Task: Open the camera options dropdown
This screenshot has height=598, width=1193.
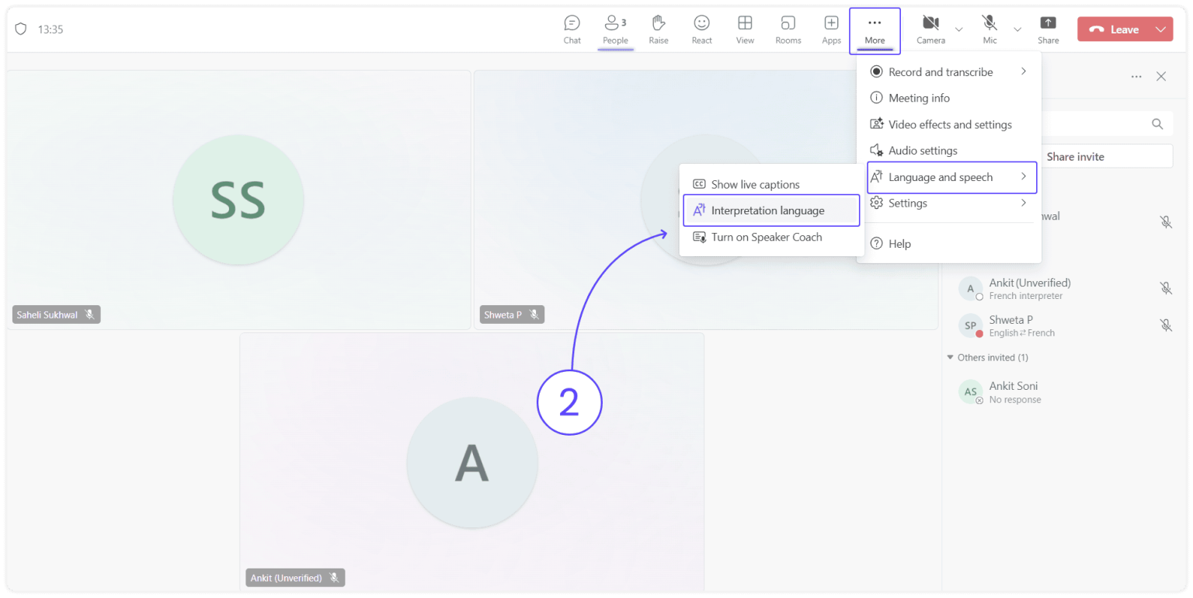Action: (x=958, y=29)
